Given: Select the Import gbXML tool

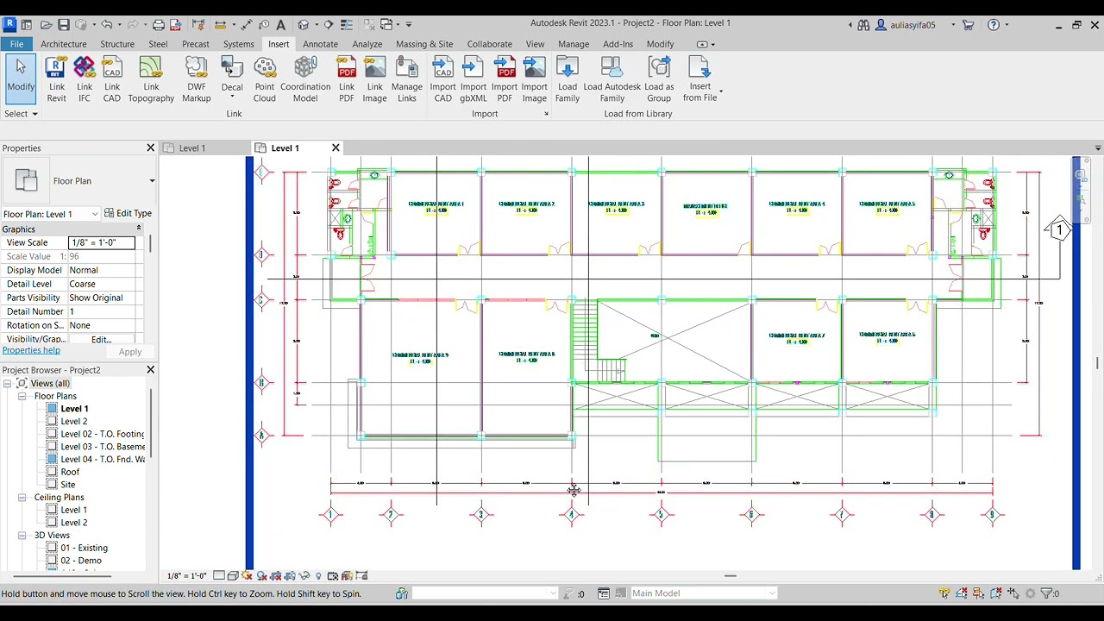Looking at the screenshot, I should pos(474,79).
